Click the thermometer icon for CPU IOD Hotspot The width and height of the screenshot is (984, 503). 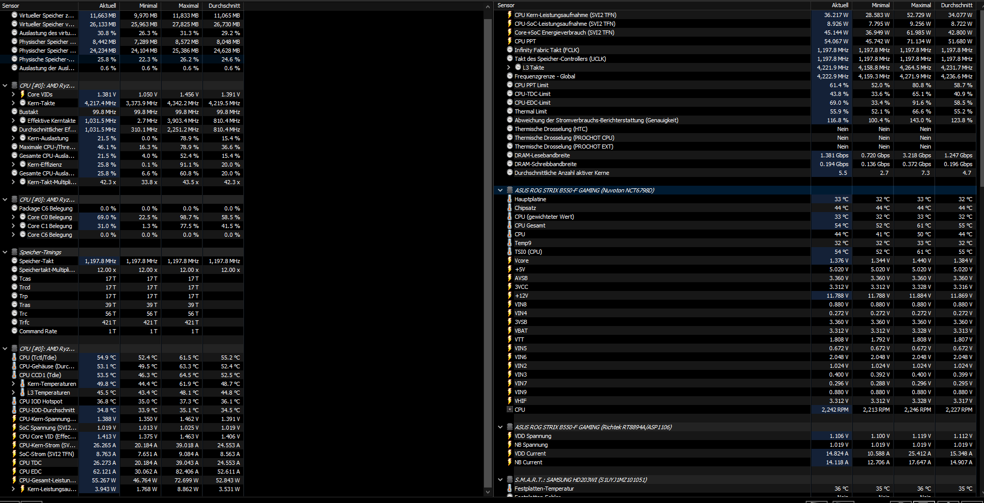click(x=14, y=401)
